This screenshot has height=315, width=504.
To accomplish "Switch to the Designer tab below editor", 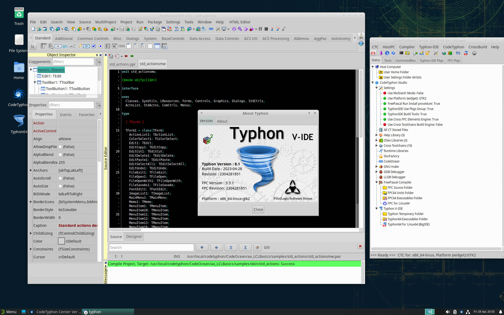I will (x=134, y=237).
